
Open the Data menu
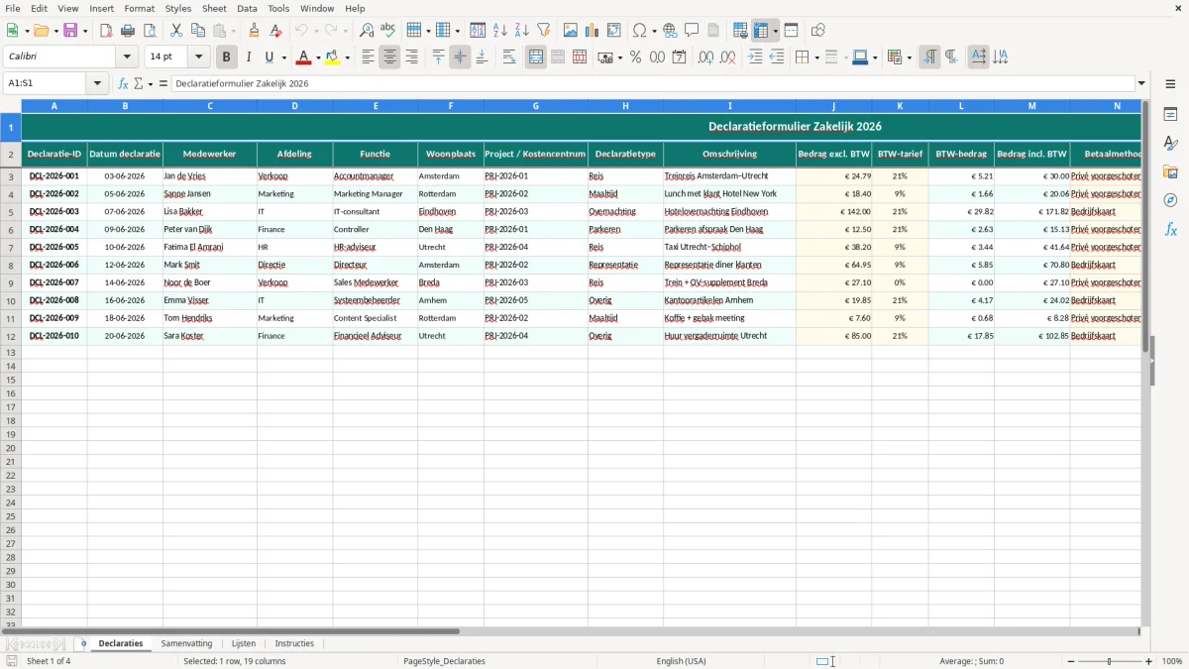247,8
